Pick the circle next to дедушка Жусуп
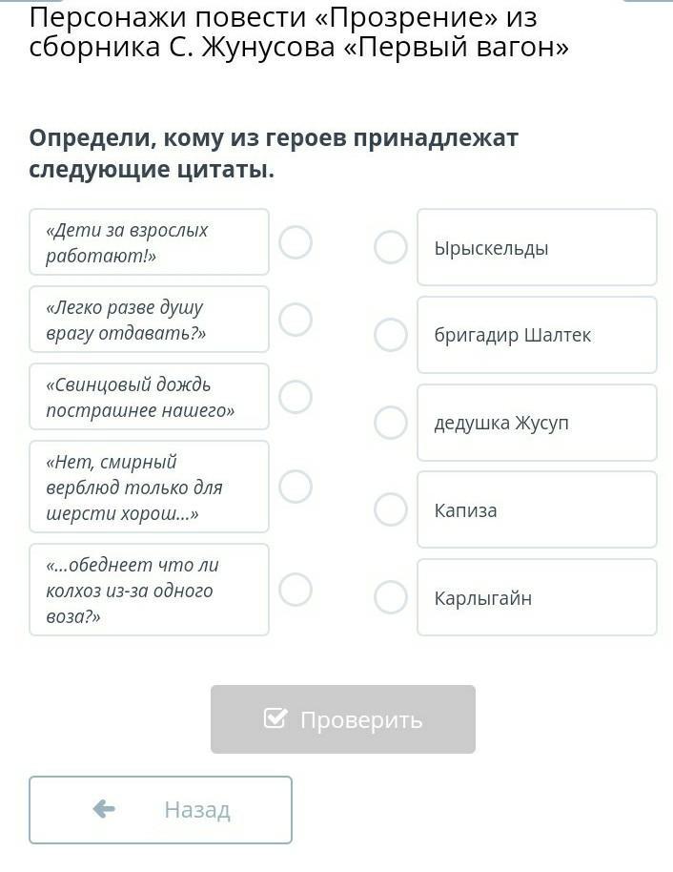Viewport: 673px width, 872px height. (x=391, y=423)
